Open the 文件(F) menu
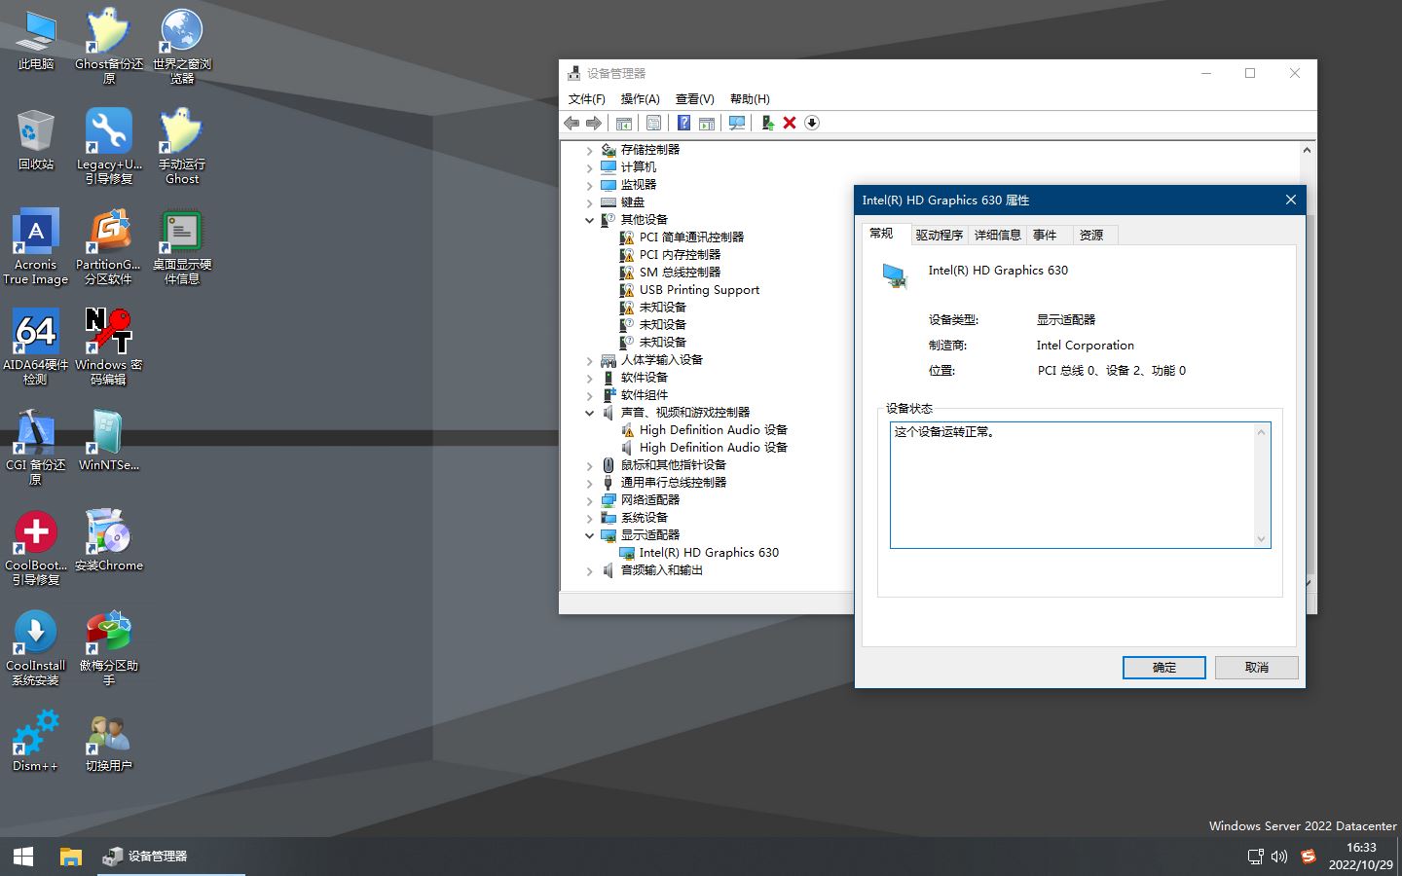Viewport: 1402px width, 876px height. pyautogui.click(x=587, y=99)
